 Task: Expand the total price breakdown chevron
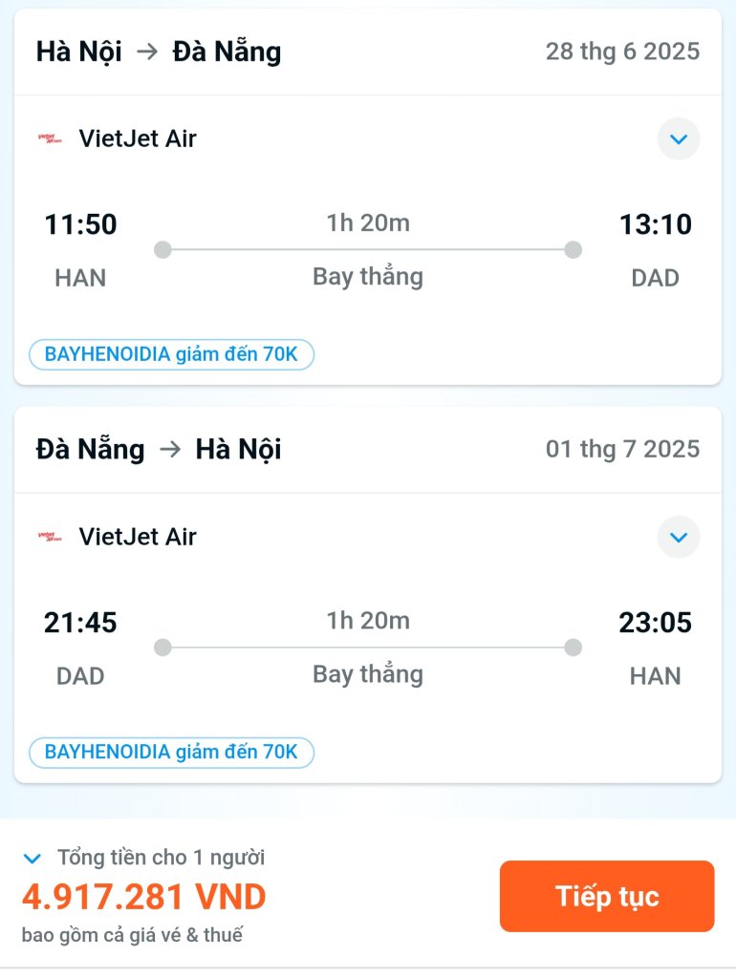(32, 859)
